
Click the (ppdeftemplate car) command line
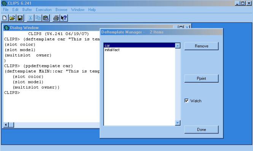pyautogui.click(x=38, y=66)
